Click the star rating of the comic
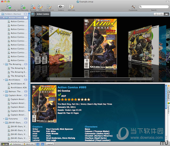The width and height of the screenshot is (170, 146). pos(74,99)
